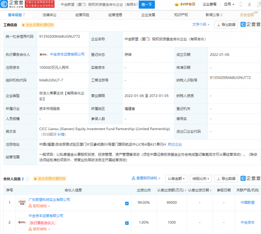The width and height of the screenshot is (261, 234).
Task: Switch to 新闻公告 tab
Action: tap(214, 15)
